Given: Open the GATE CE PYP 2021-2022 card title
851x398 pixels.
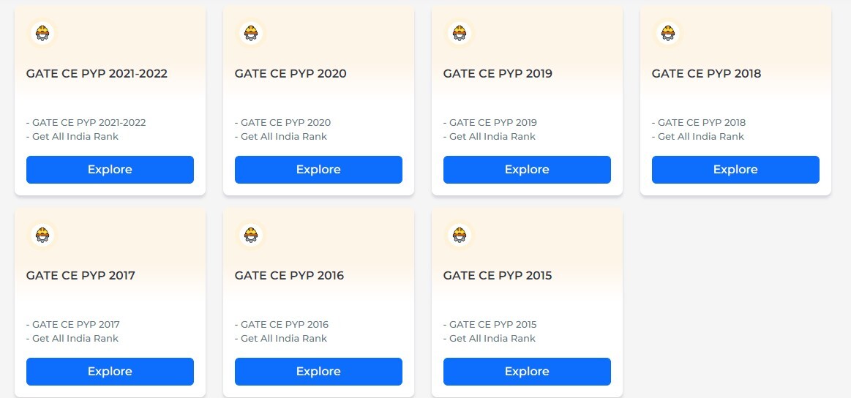Looking at the screenshot, I should click(97, 74).
